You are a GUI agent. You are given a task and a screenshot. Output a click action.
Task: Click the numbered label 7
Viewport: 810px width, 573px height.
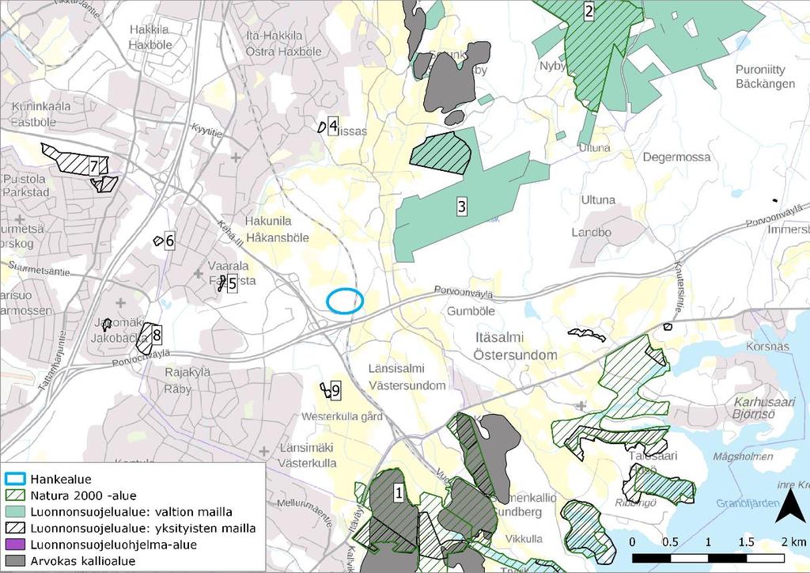[93, 166]
